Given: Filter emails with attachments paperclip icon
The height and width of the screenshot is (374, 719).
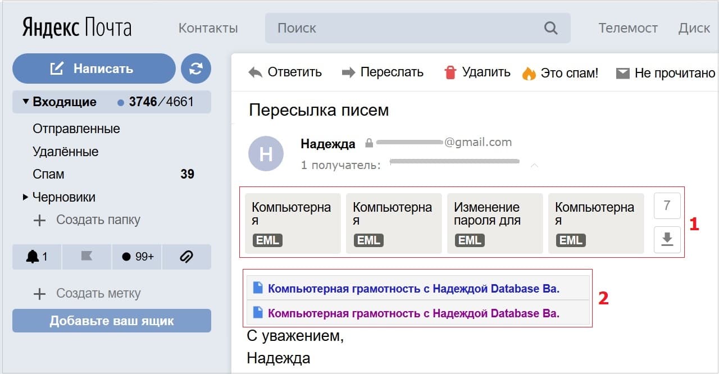Looking at the screenshot, I should click(x=186, y=257).
